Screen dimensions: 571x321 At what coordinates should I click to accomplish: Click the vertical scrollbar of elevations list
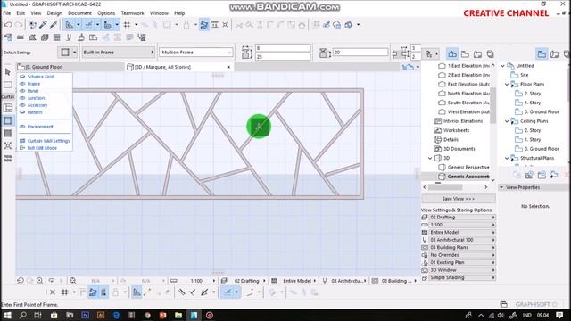(493, 105)
